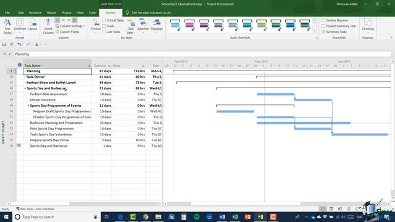
Task: Click Tell me what you want to do
Action: tap(151, 12)
